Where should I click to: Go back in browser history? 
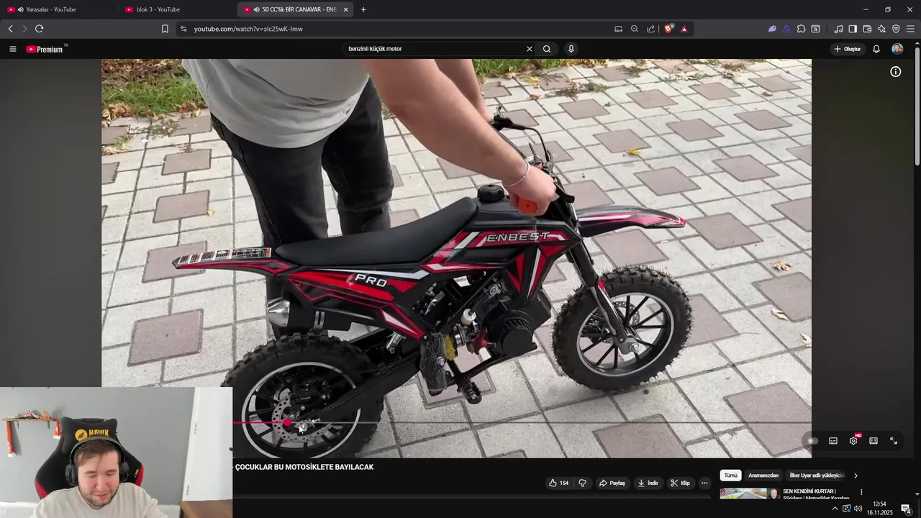coord(10,29)
